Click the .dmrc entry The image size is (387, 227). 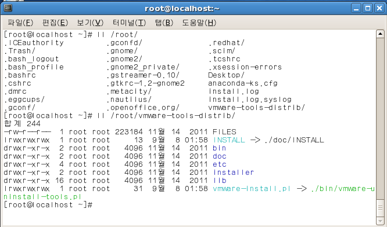(15, 91)
